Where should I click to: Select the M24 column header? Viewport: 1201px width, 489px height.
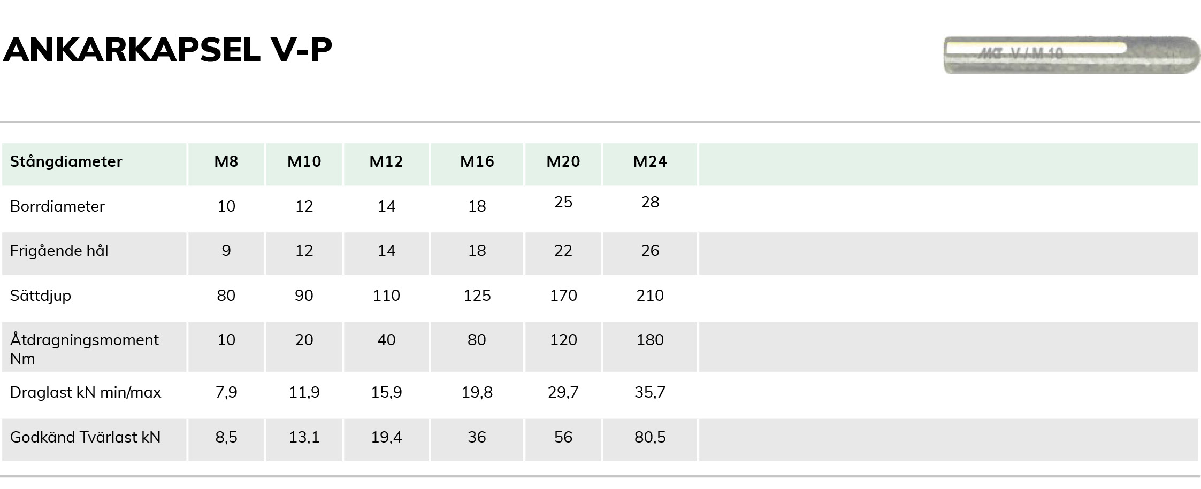point(650,161)
